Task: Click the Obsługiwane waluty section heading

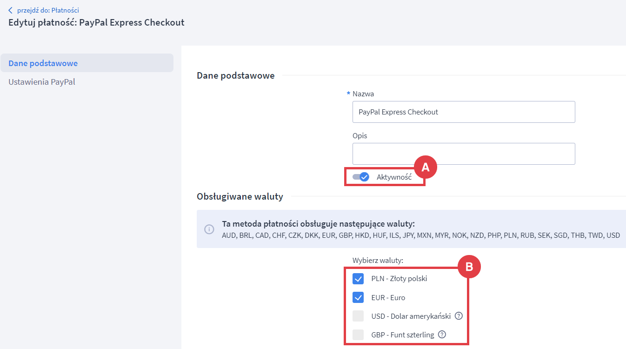Action: point(240,196)
